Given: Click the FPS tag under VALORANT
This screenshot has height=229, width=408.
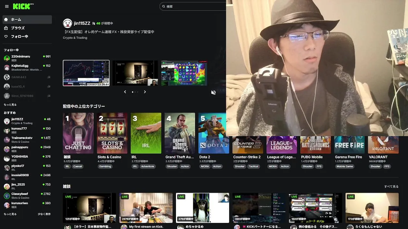Looking at the screenshot, I should tap(387, 166).
